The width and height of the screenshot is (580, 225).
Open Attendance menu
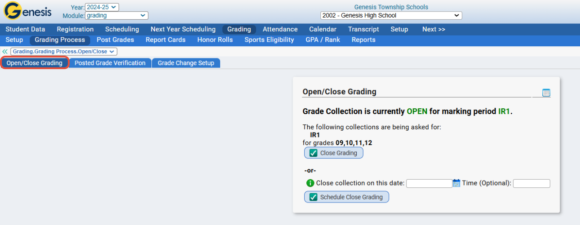280,29
